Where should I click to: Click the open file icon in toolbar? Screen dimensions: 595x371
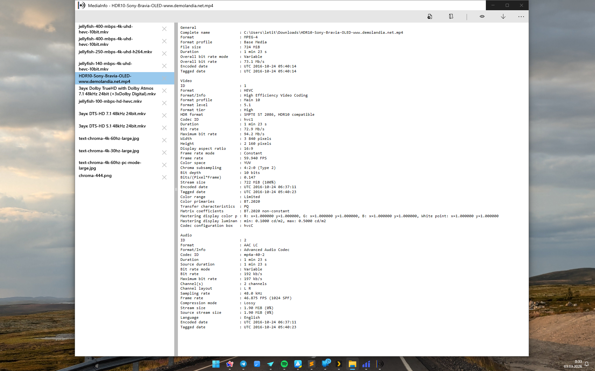(x=430, y=17)
